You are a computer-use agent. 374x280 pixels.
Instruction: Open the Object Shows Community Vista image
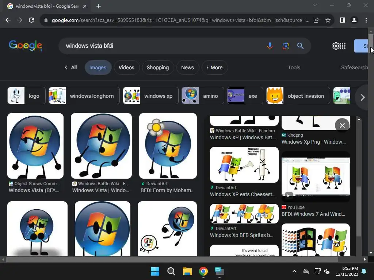(35, 146)
